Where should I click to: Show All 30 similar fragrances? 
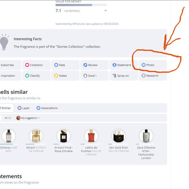8,118
